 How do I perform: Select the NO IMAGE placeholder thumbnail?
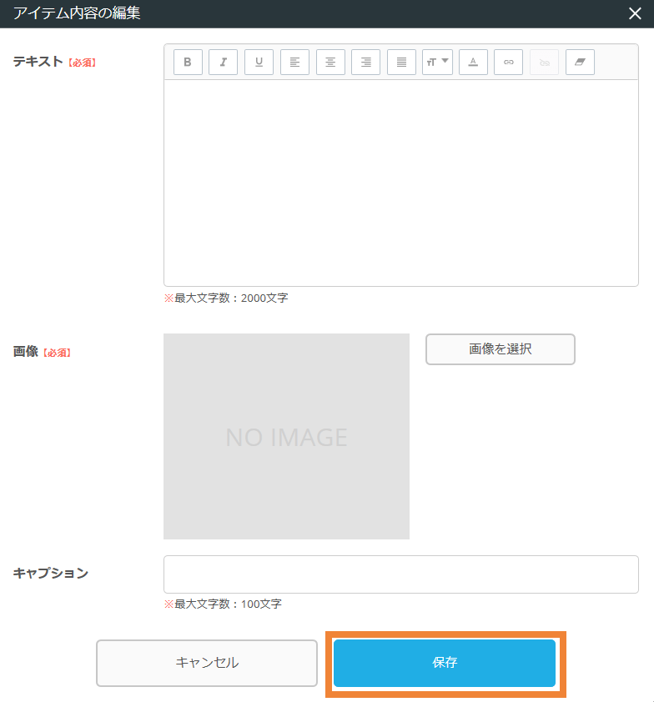pyautogui.click(x=286, y=436)
